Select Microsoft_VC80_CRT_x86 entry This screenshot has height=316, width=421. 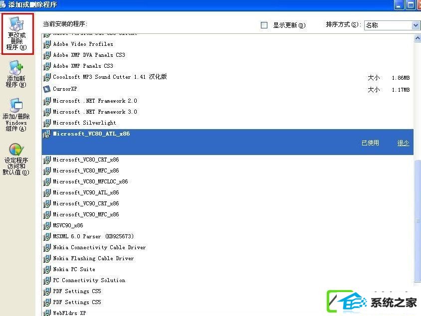coord(86,160)
